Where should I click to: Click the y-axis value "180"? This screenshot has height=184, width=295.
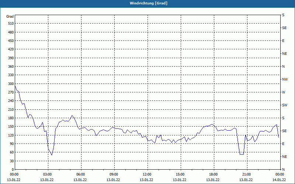click(11, 118)
